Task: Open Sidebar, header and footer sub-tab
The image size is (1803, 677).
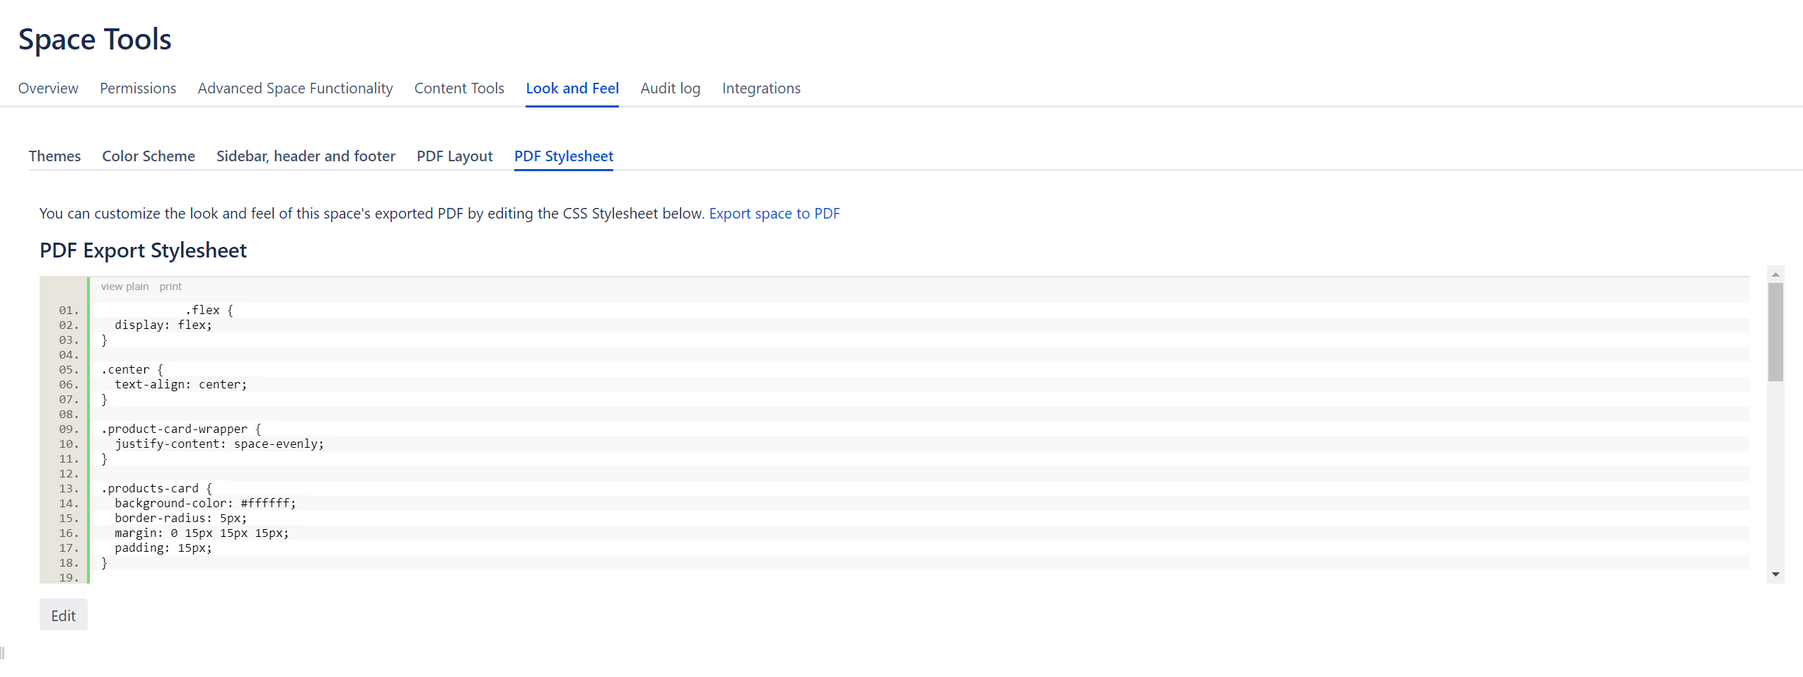Action: 306,156
